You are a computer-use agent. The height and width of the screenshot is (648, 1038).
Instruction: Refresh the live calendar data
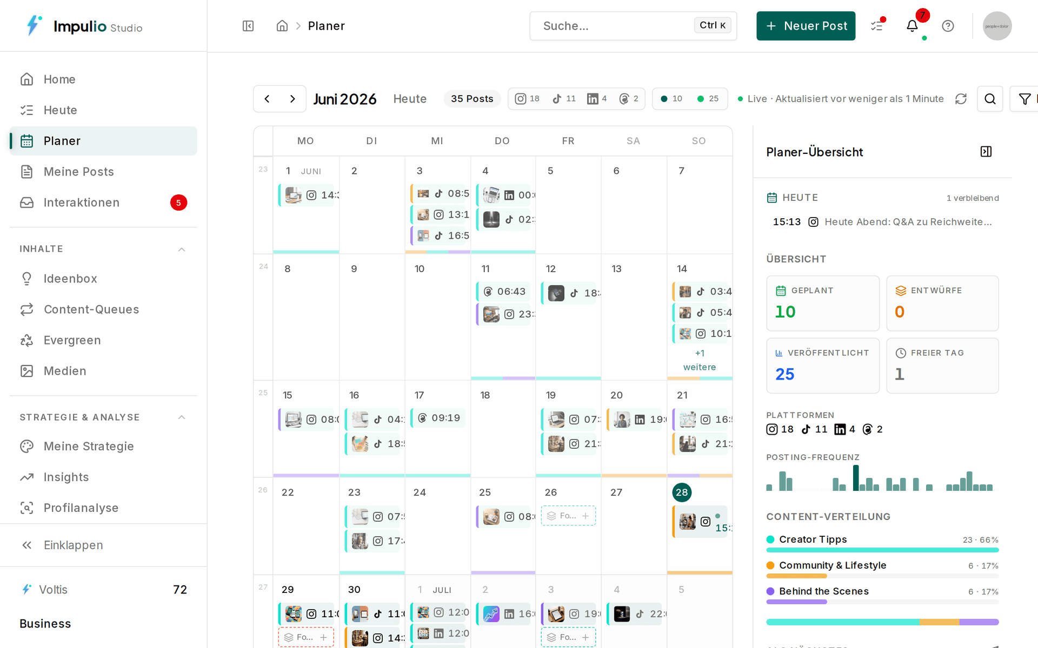pyautogui.click(x=961, y=99)
